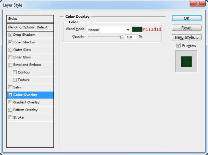Image resolution: width=208 pixels, height=155 pixels.
Task: Toggle the Drop Shadow checkbox
Action: (10, 35)
